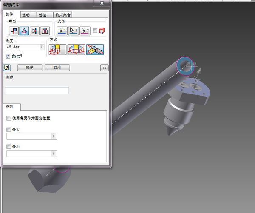The height and width of the screenshot is (213, 255).
Task: Select the 极限 tab
Action: [x=12, y=107]
